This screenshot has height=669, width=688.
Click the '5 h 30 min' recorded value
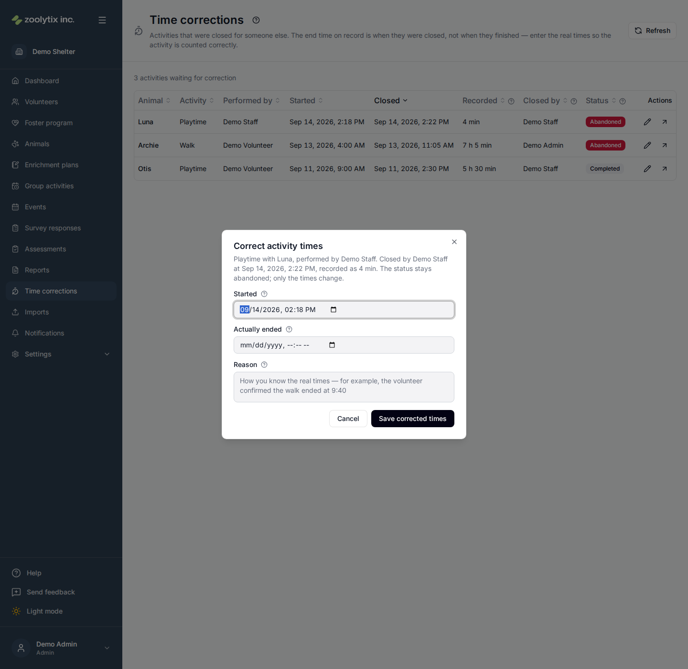click(479, 169)
